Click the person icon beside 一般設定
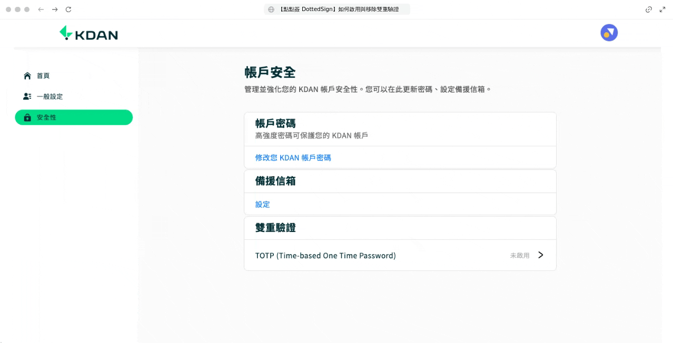 point(27,96)
